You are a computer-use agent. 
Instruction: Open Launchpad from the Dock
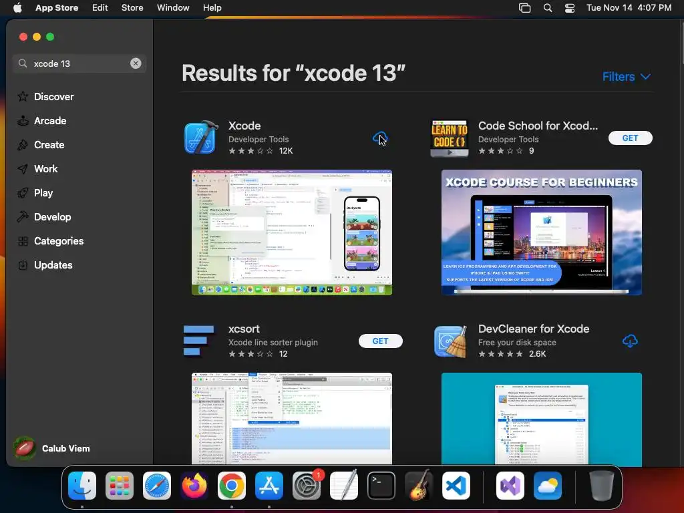[x=120, y=486]
